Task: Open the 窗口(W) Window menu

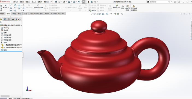Action: point(46,2)
